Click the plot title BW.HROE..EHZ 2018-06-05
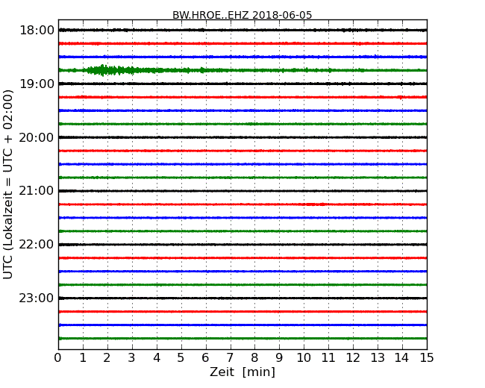 [x=242, y=15]
